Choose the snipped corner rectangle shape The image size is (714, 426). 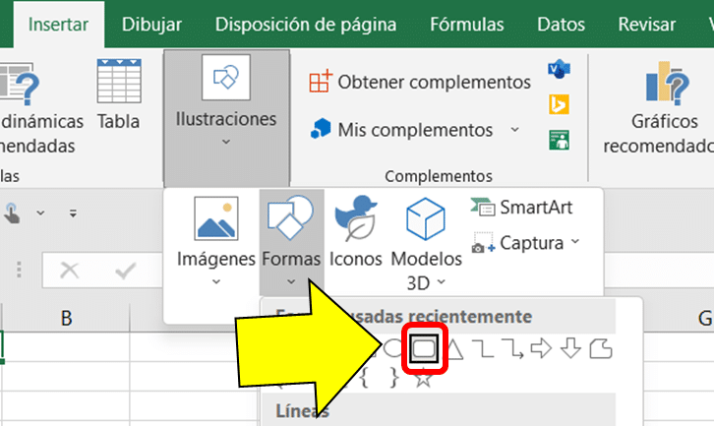600,347
